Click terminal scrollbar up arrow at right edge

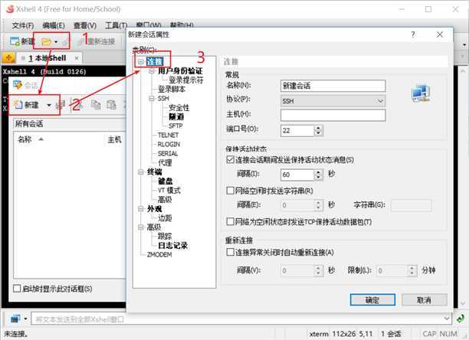pos(462,70)
